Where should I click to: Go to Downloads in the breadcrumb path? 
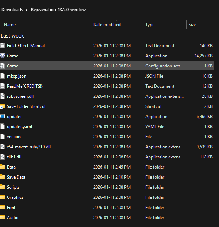12,10
